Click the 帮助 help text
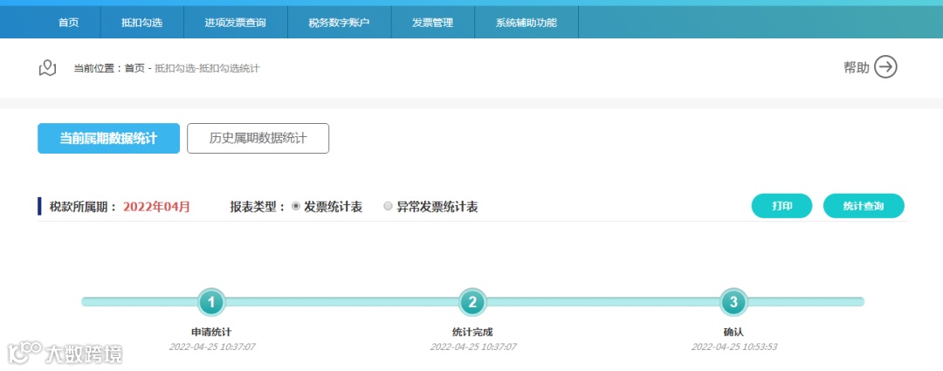Image resolution: width=943 pixels, height=371 pixels. pyautogui.click(x=857, y=67)
